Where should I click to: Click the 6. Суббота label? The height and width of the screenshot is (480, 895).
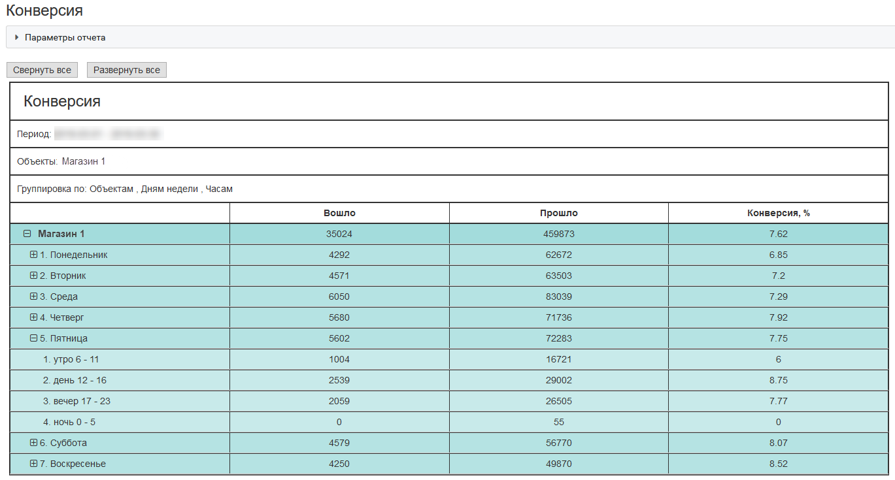pyautogui.click(x=63, y=443)
